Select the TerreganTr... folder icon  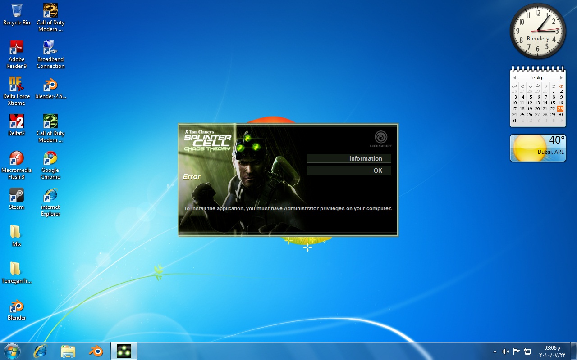(17, 273)
